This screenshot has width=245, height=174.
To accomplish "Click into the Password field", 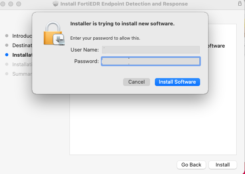I will click(x=150, y=61).
